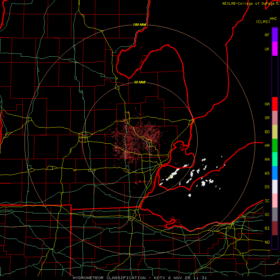Screen dimensions: 280x280
Task: Click the white diamond-shaped echo south of Lake St. Clair
Action: tap(190, 195)
